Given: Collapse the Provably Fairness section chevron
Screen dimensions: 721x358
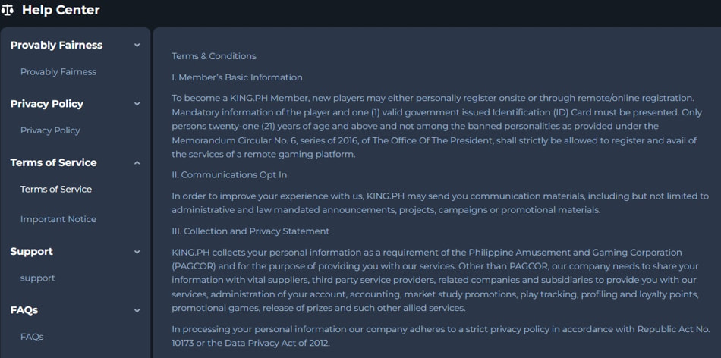Looking at the screenshot, I should pyautogui.click(x=137, y=45).
